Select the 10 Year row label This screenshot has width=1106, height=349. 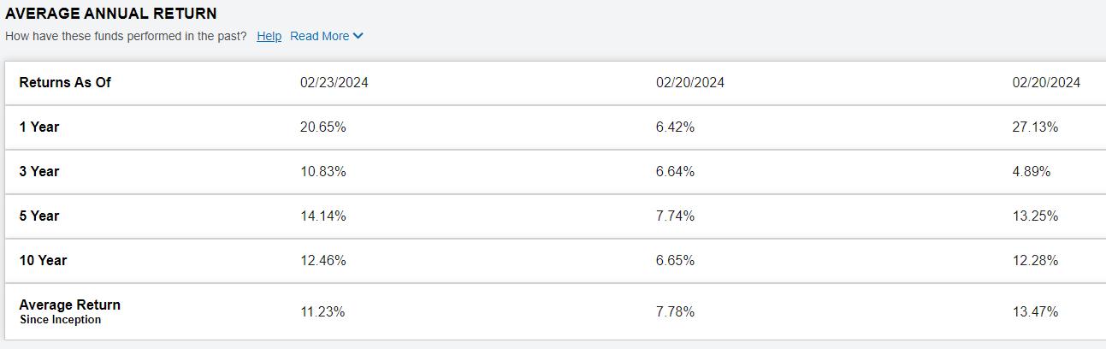click(x=43, y=260)
